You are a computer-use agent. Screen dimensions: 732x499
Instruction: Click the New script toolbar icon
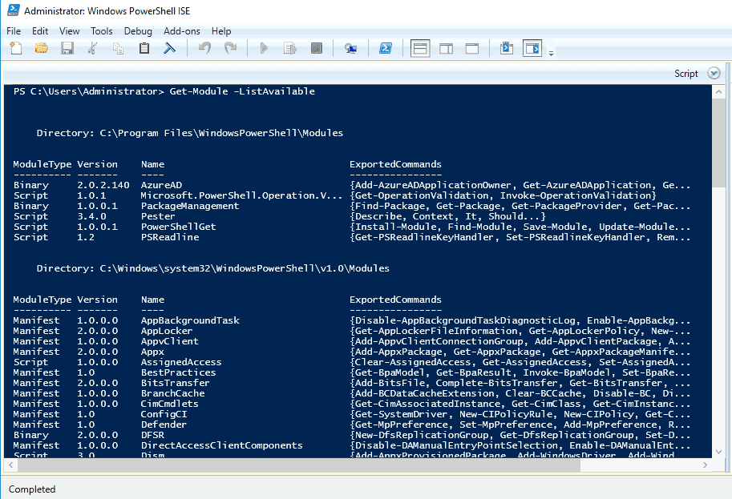tap(16, 49)
